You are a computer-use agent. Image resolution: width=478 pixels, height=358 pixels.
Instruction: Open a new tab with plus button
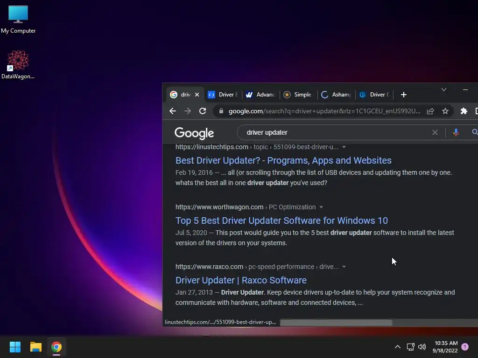(404, 95)
